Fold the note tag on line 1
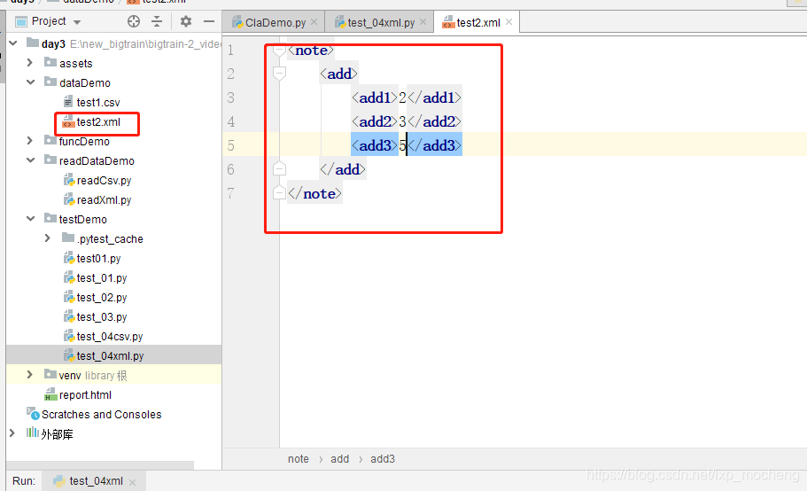Screen dimensions: 807x491 tap(280, 51)
